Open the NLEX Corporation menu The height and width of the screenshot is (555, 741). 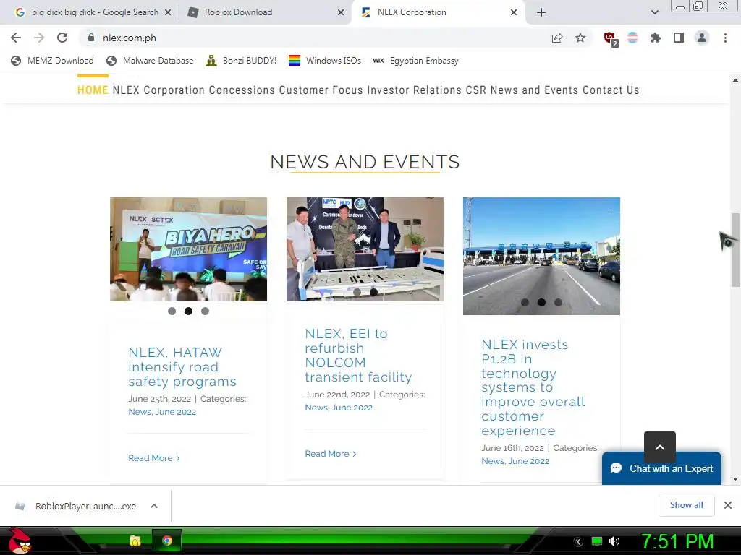point(158,90)
